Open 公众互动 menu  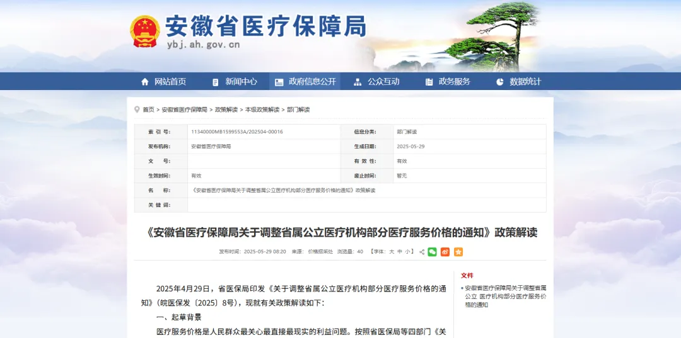tap(383, 81)
